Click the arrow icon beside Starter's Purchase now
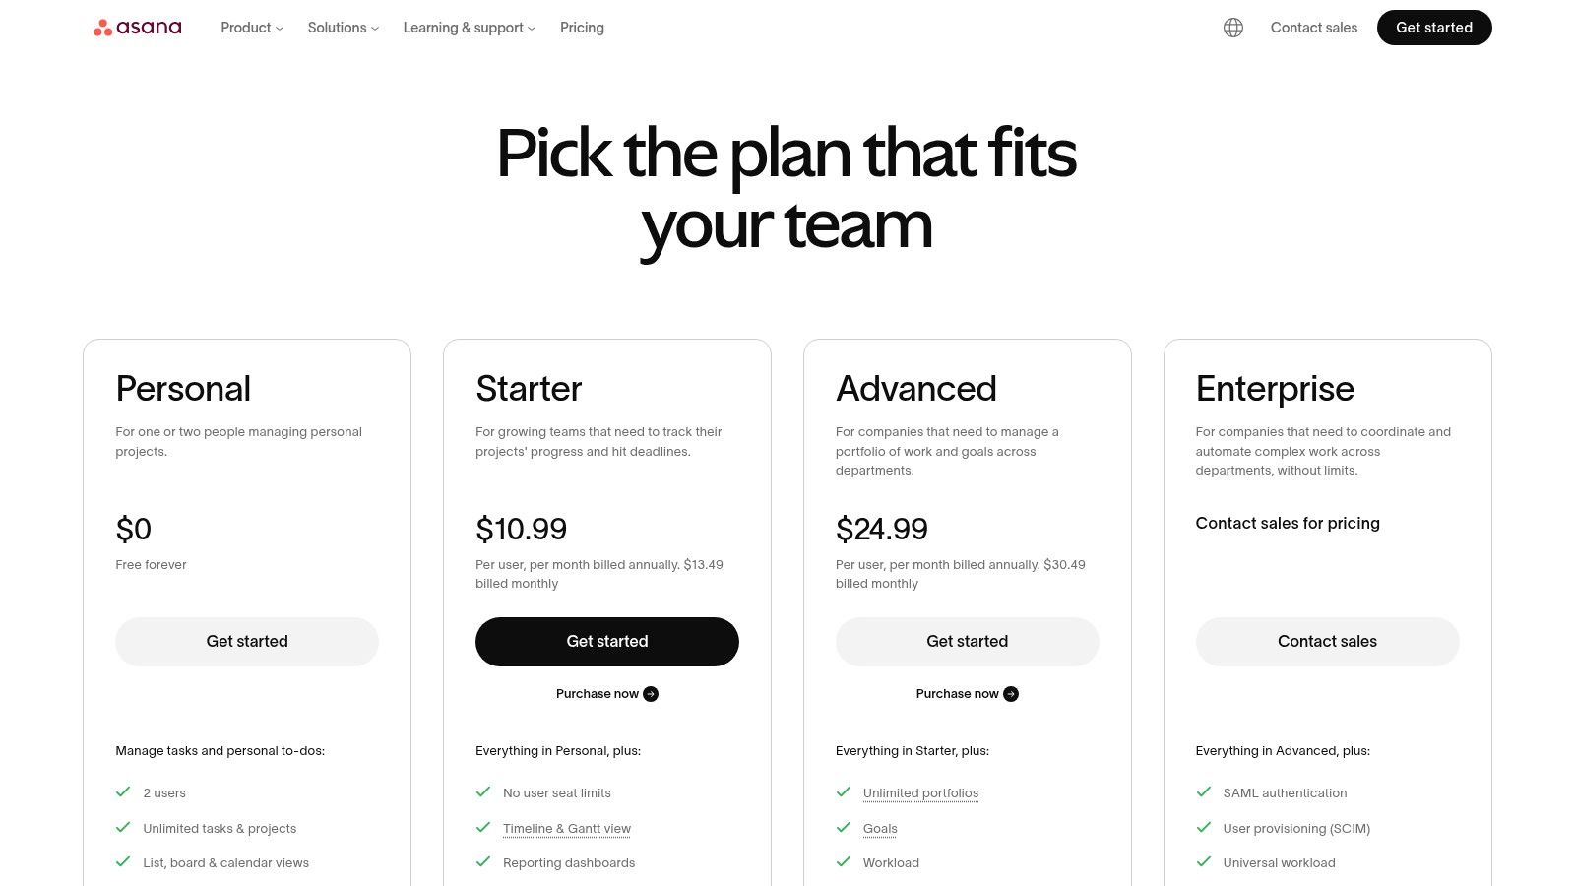The width and height of the screenshot is (1575, 886). tap(651, 693)
